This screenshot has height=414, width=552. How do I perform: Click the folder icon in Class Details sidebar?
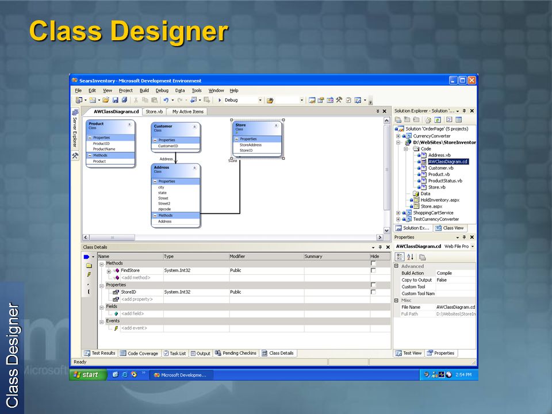89,266
